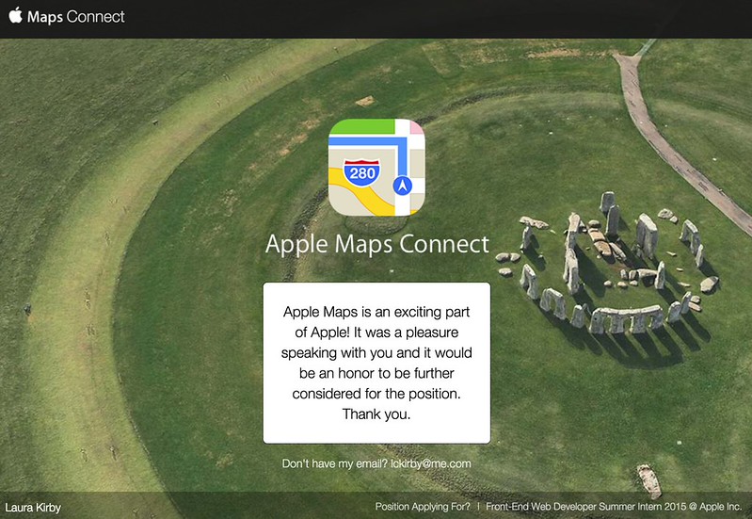Viewport: 752px width, 519px height.
Task: Open the lckirby@me.com email link
Action: [431, 463]
